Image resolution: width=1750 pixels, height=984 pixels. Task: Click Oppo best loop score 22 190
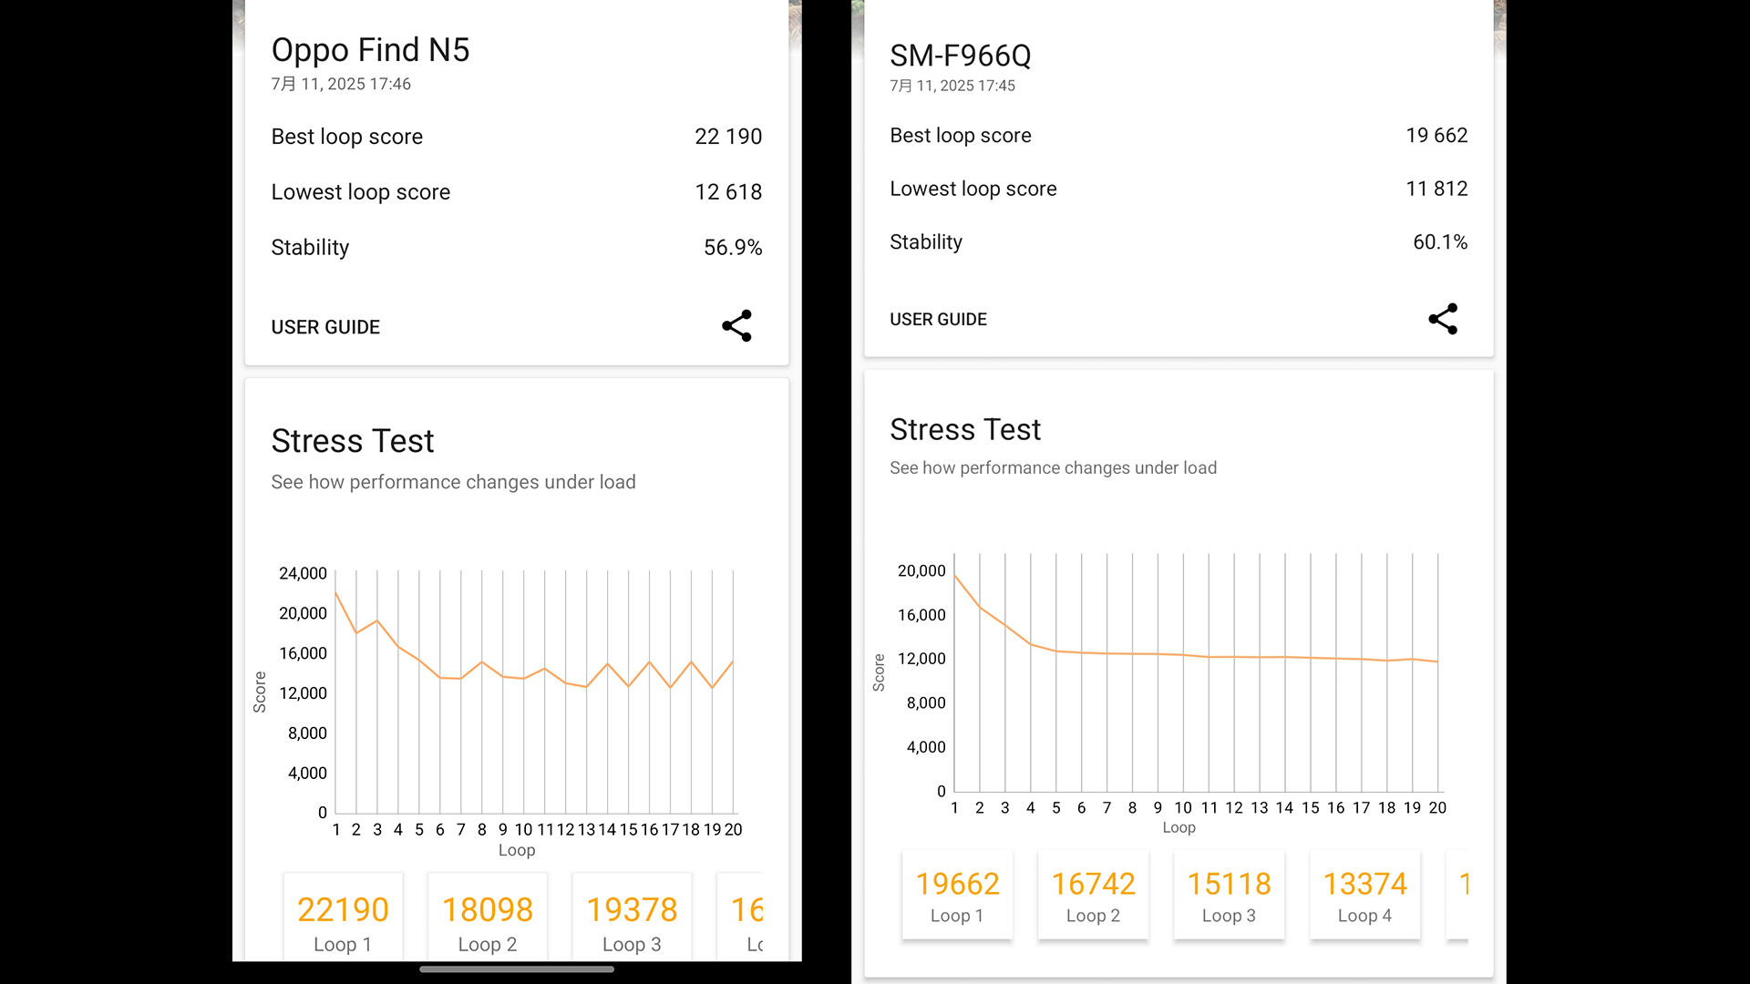(728, 137)
